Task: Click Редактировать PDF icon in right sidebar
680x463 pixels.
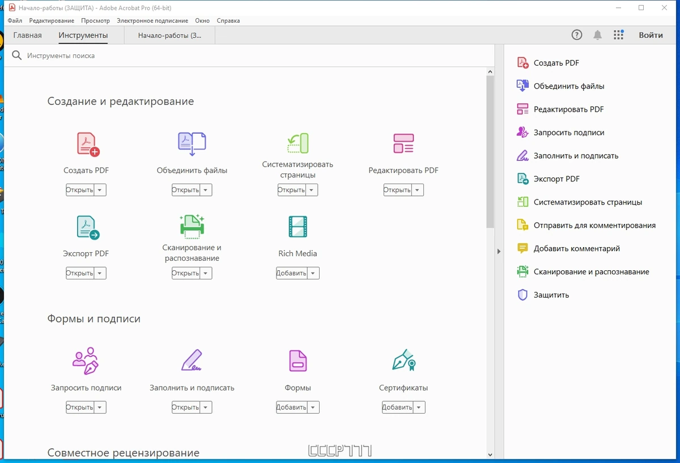Action: point(522,109)
